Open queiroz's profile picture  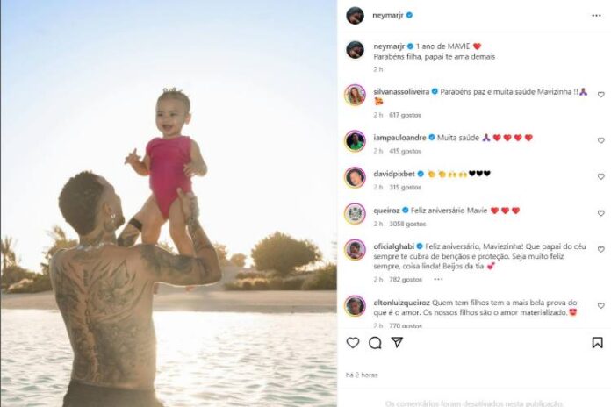[355, 214]
